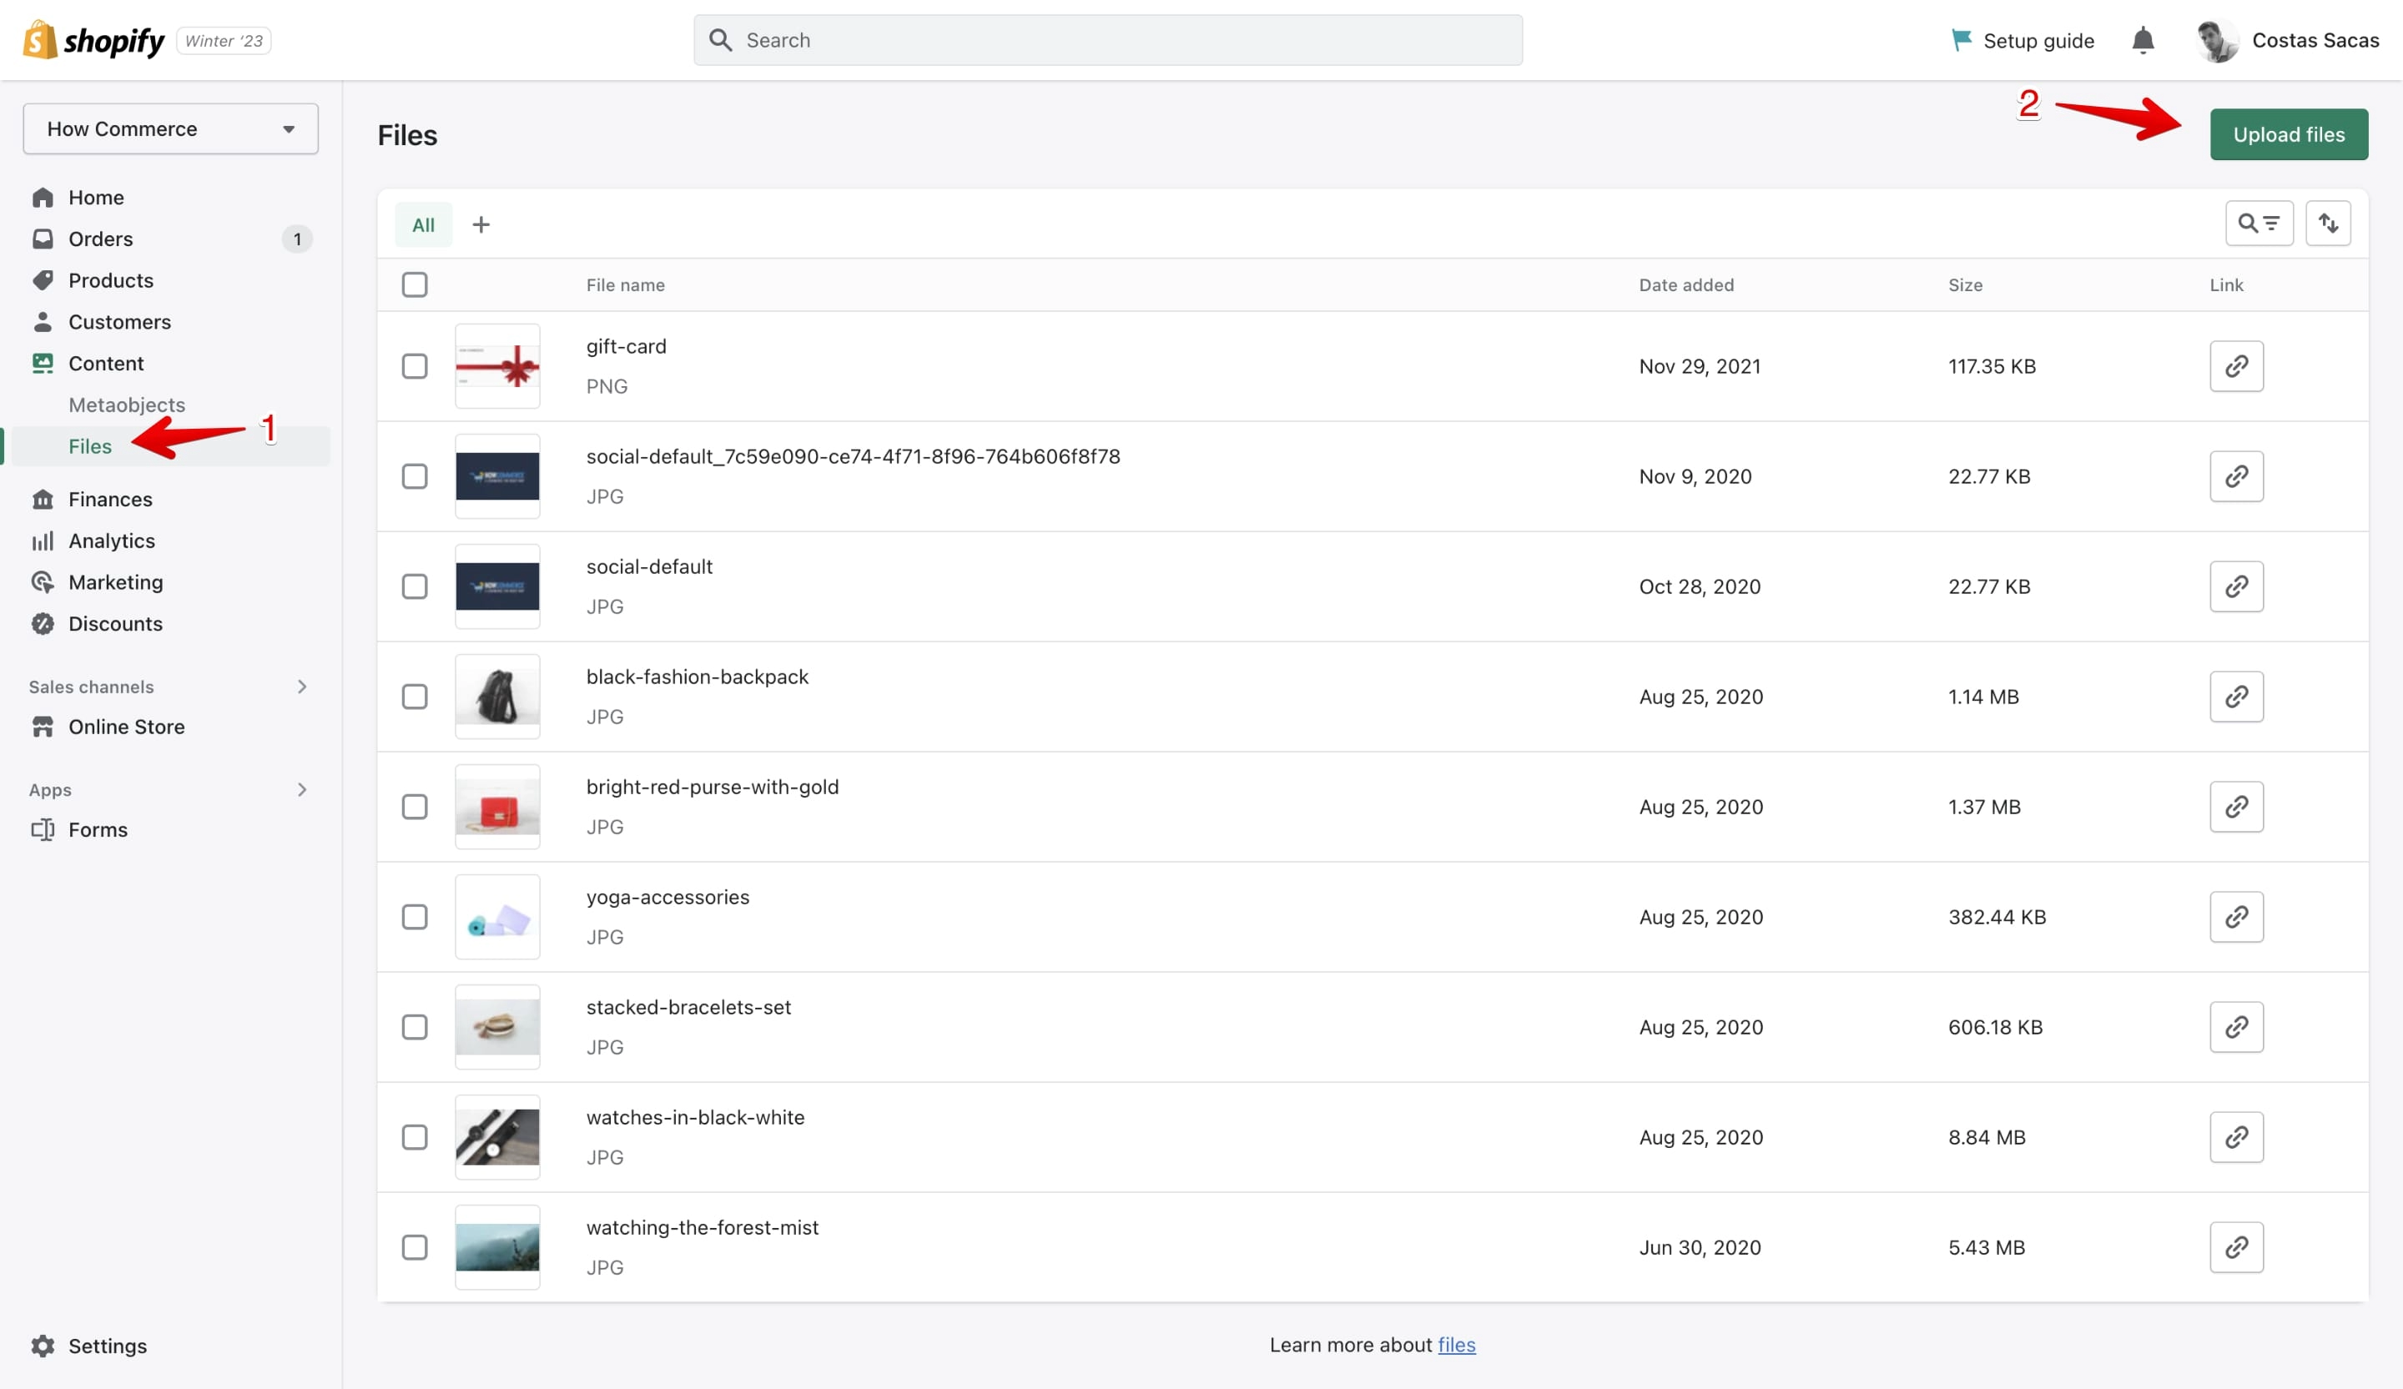Select the All files tab
Image resolution: width=2403 pixels, height=1389 pixels.
pyautogui.click(x=423, y=225)
